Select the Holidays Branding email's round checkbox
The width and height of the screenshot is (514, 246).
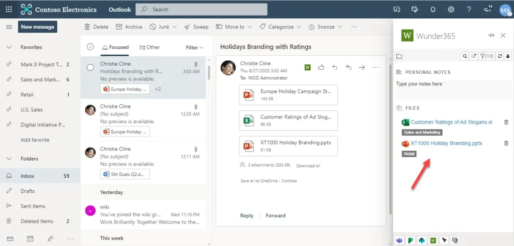click(90, 67)
